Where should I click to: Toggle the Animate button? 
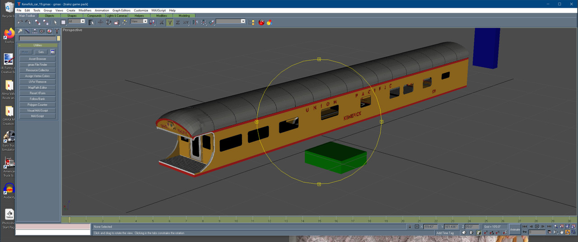[515, 229]
